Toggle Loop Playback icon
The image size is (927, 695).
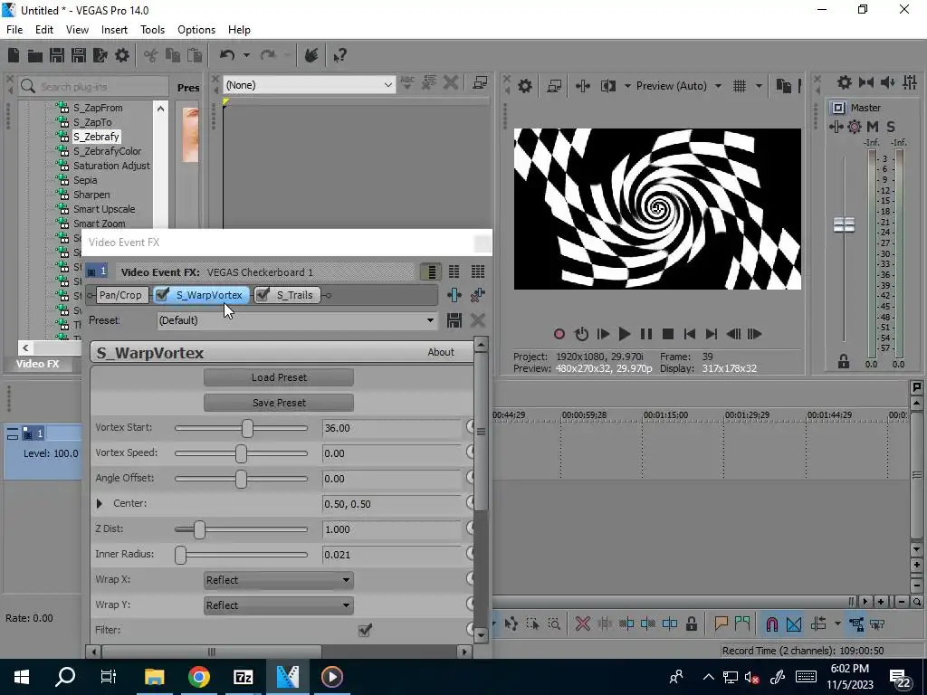coord(581,334)
